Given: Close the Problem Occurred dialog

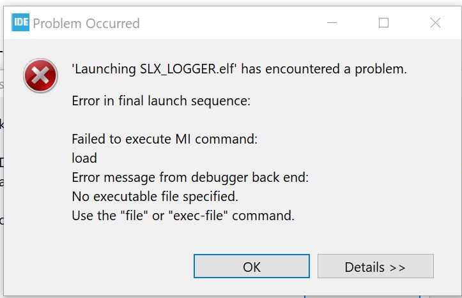Looking at the screenshot, I should pyautogui.click(x=435, y=22).
